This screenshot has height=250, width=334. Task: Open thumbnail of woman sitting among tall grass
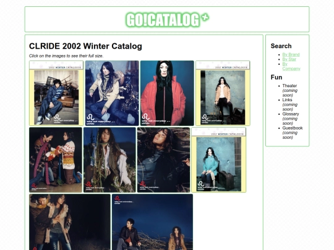[x=109, y=160]
